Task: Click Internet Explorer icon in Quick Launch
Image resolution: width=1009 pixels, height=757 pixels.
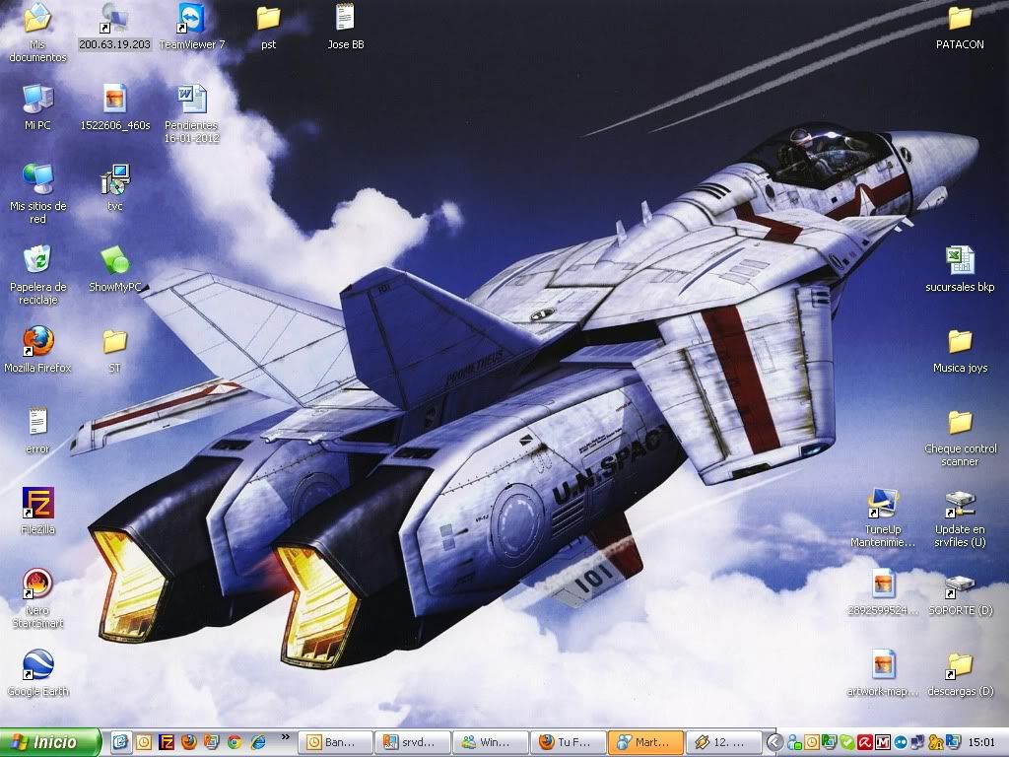Action: coord(258,742)
